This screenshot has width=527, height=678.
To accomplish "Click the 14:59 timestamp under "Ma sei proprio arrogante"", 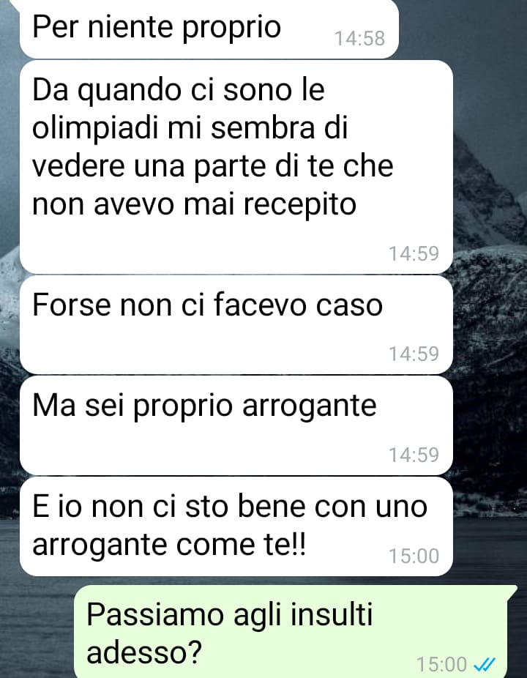I will (x=414, y=455).
